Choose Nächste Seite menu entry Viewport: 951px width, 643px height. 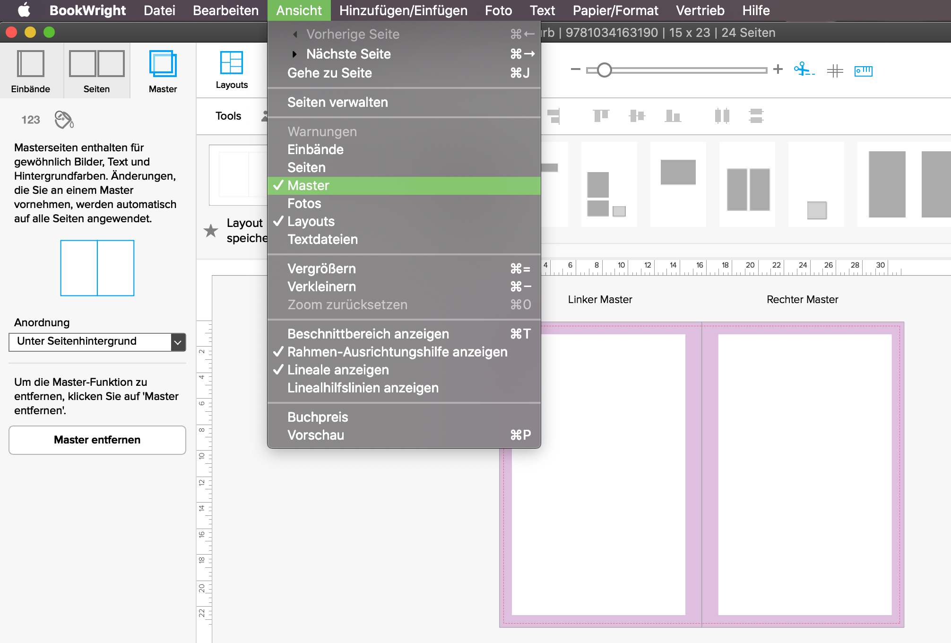(404, 54)
